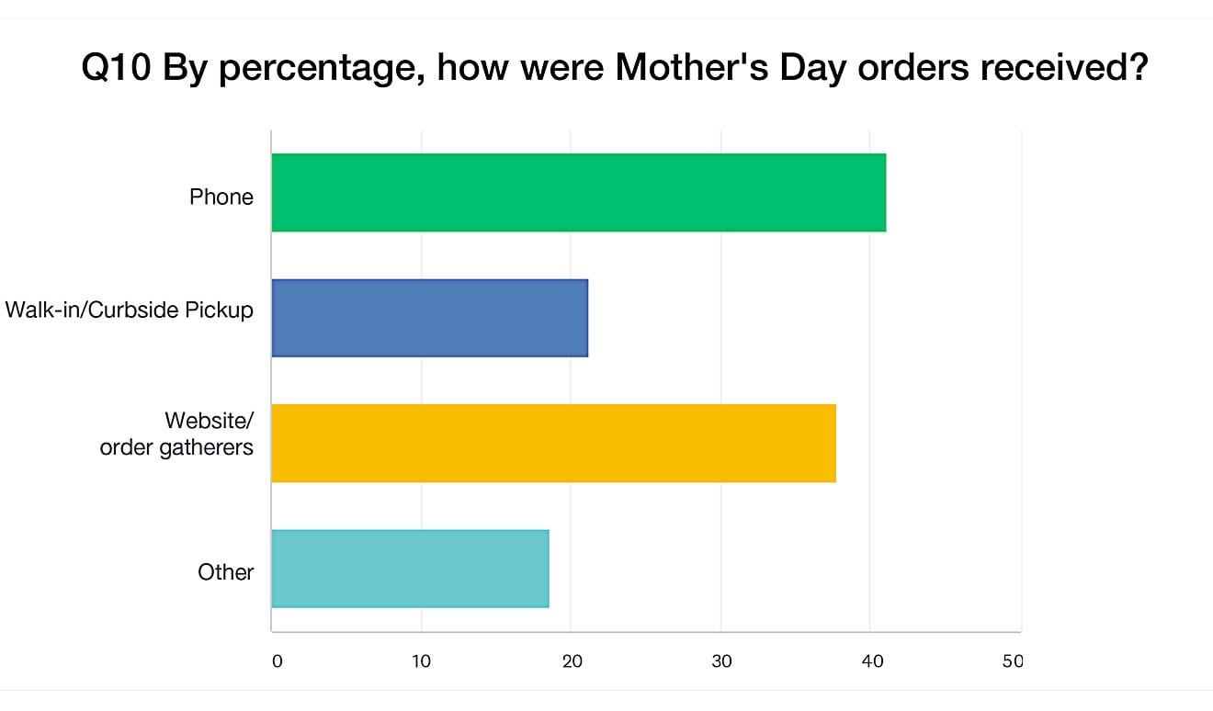Click the Website/order gatherers label
1213x711 pixels.
pos(176,434)
